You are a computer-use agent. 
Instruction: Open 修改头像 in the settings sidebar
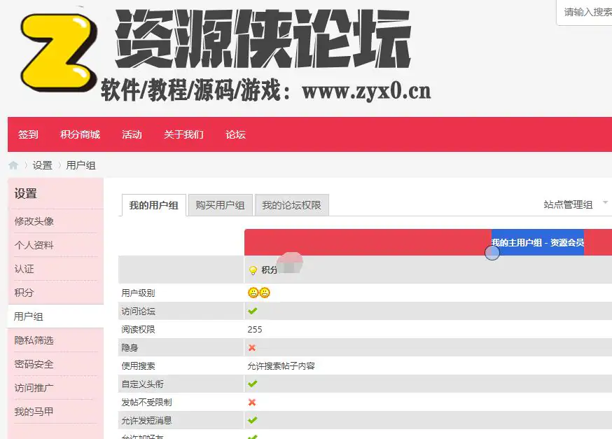(34, 221)
